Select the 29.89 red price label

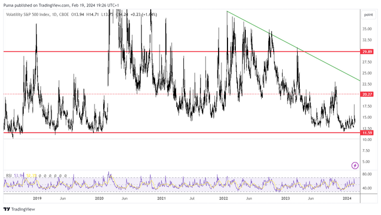[x=367, y=52]
